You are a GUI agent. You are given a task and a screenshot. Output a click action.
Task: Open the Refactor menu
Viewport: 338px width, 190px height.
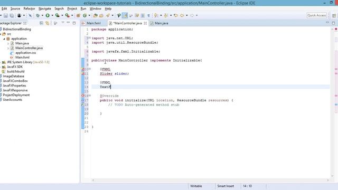click(x=30, y=8)
